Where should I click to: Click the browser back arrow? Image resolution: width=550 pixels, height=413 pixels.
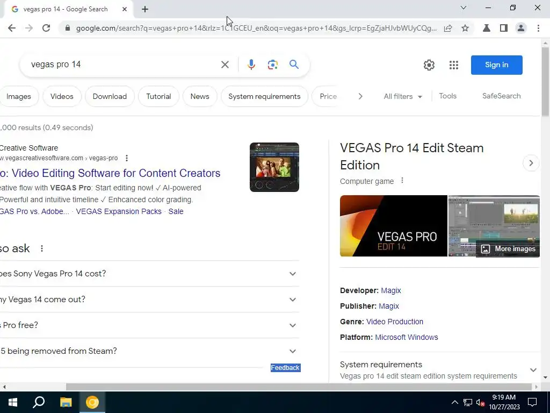tap(12, 28)
